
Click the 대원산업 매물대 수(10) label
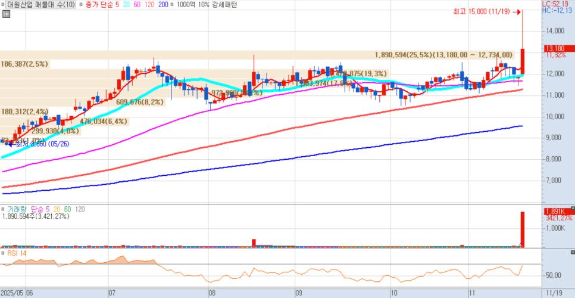tap(41, 5)
